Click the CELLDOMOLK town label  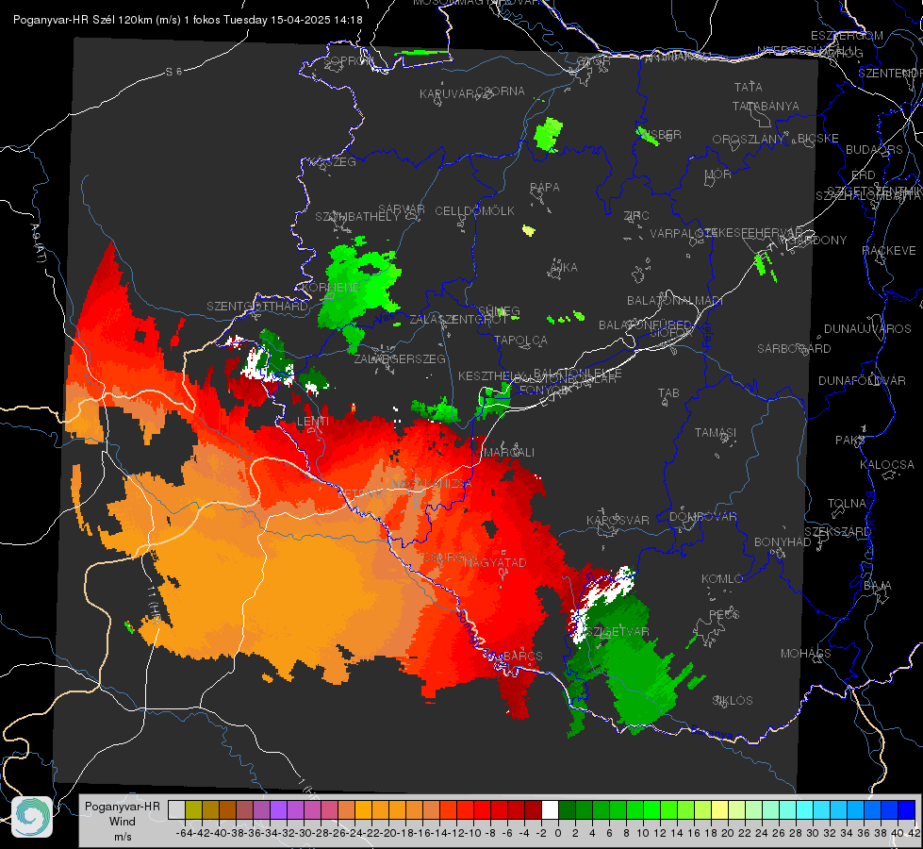coord(475,211)
